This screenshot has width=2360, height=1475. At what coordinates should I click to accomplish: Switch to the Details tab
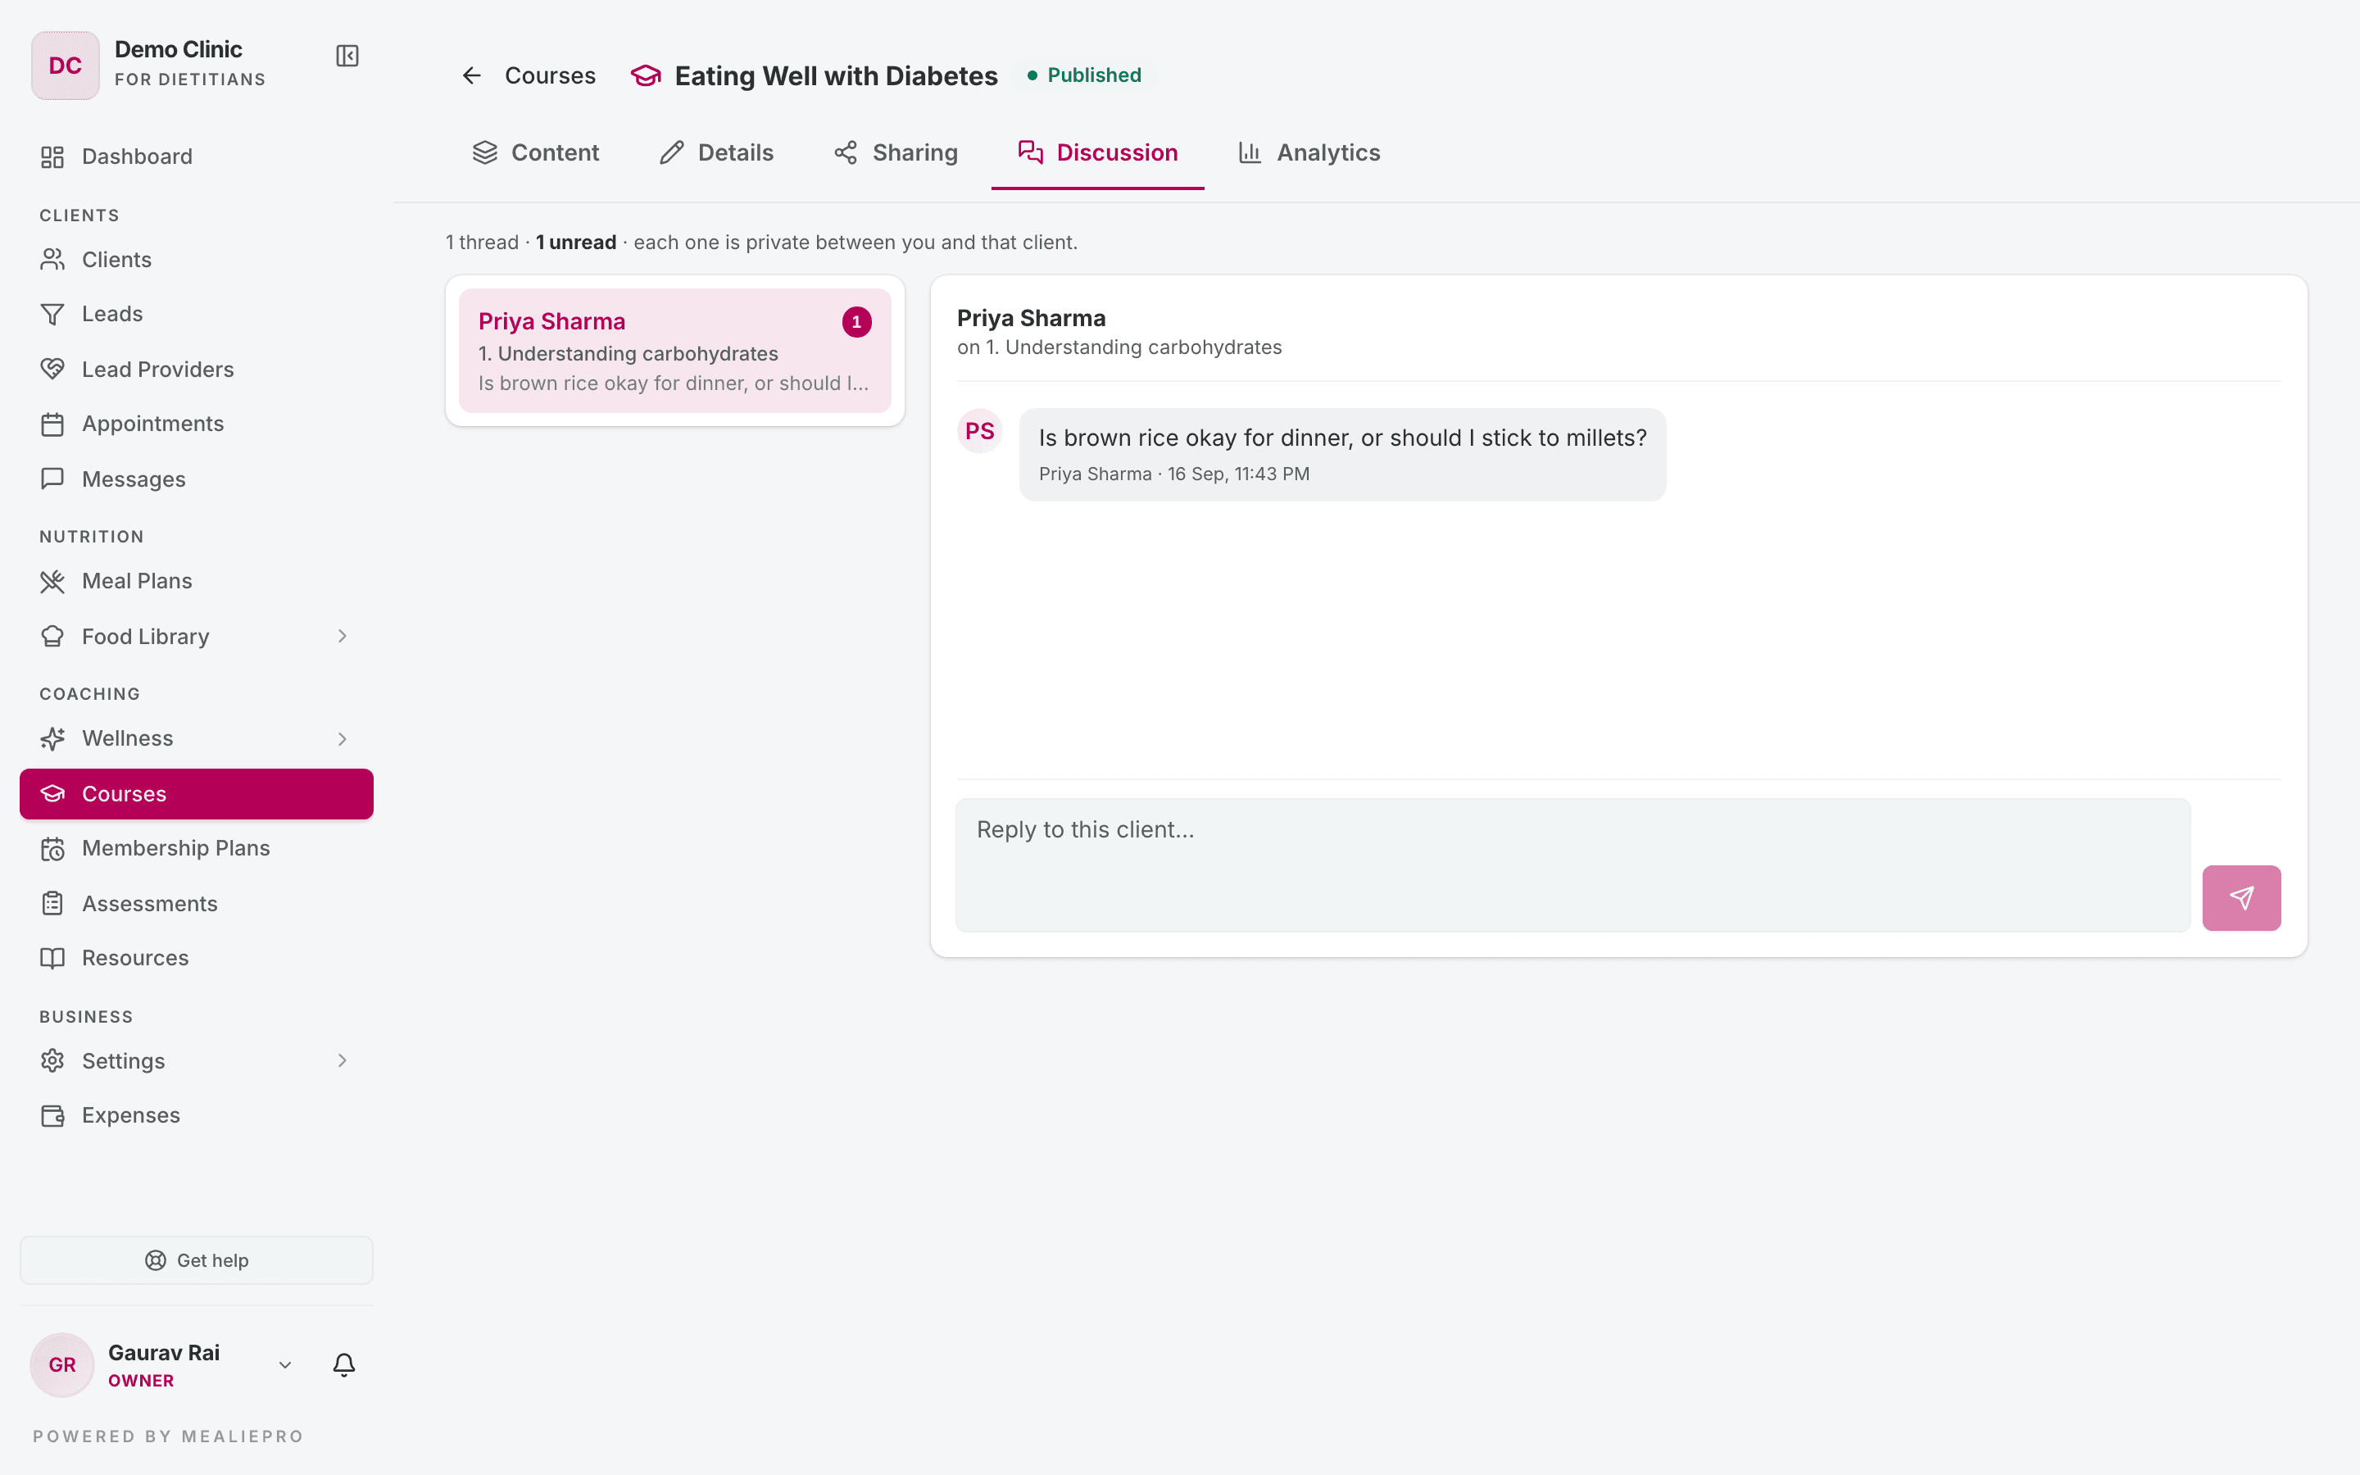(717, 153)
